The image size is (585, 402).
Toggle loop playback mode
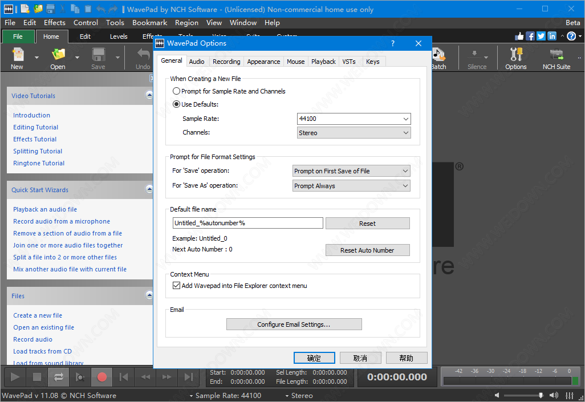pyautogui.click(x=59, y=377)
